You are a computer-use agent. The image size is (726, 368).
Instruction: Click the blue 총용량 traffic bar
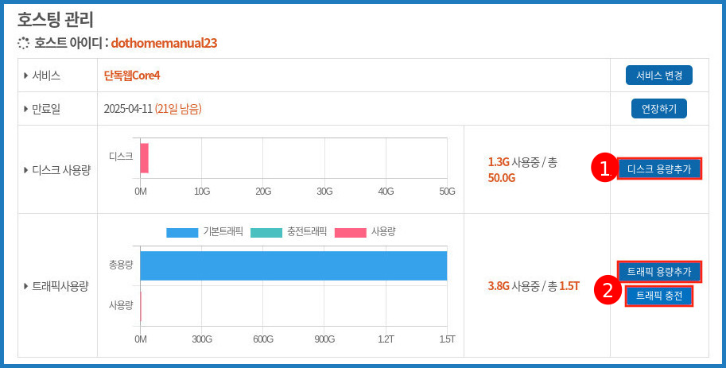293,265
